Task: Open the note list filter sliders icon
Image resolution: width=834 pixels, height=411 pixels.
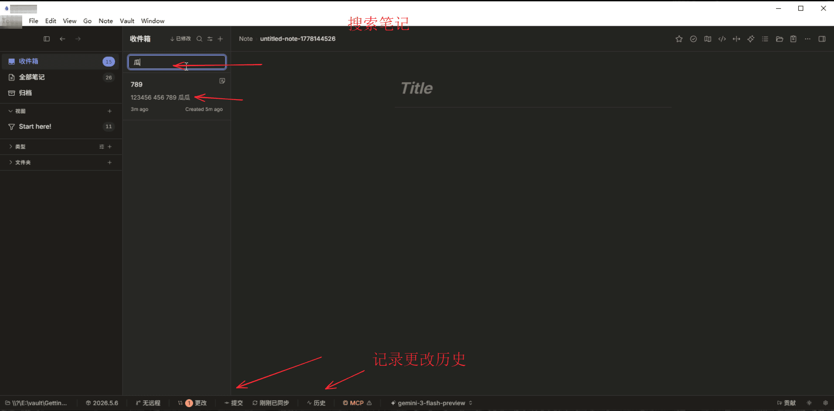Action: [210, 39]
